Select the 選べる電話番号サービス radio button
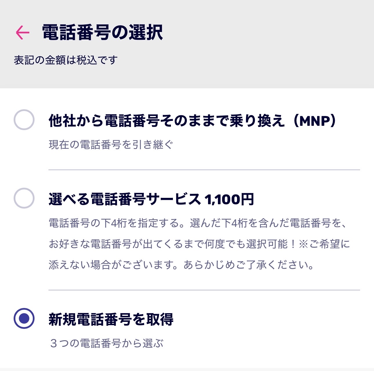This screenshot has width=374, height=371. tap(24, 198)
